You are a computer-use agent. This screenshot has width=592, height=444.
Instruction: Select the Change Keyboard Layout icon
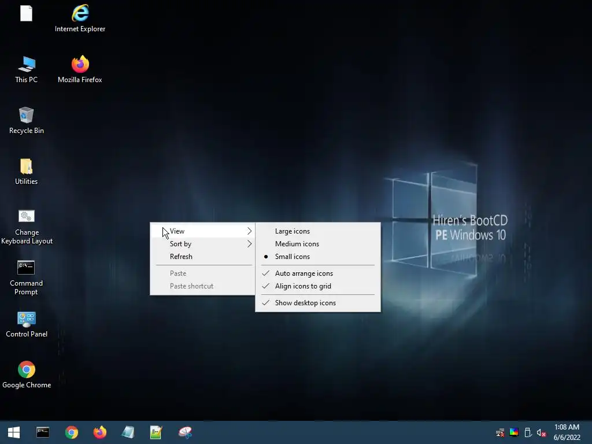point(27,227)
